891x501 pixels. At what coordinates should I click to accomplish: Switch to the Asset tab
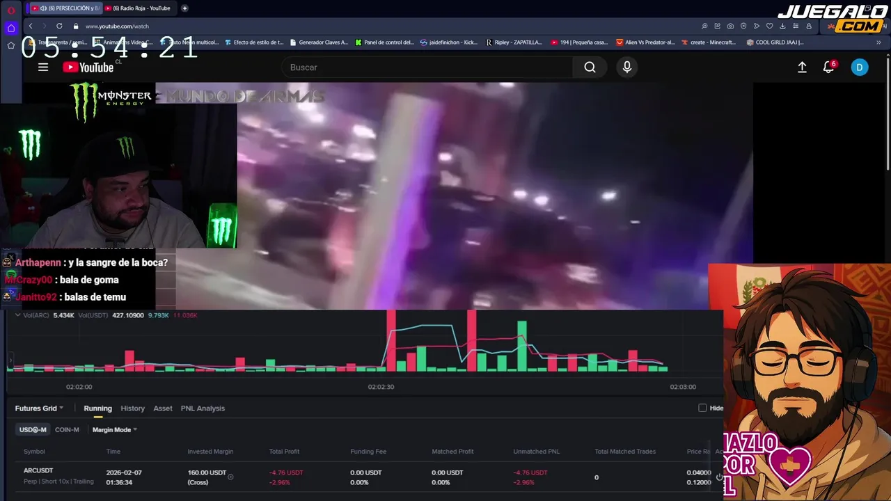[163, 408]
